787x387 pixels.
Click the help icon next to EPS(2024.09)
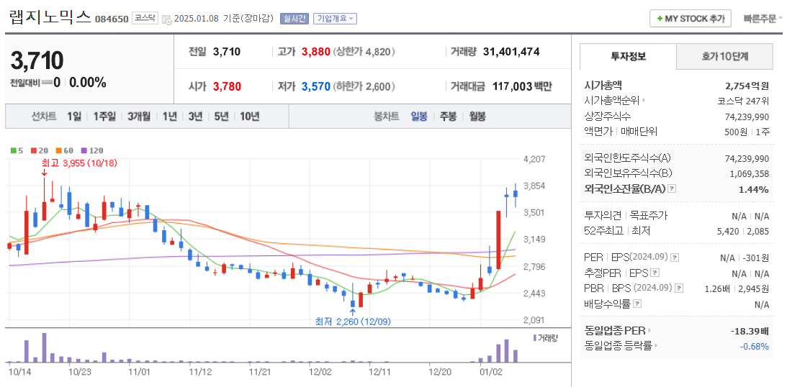675,258
